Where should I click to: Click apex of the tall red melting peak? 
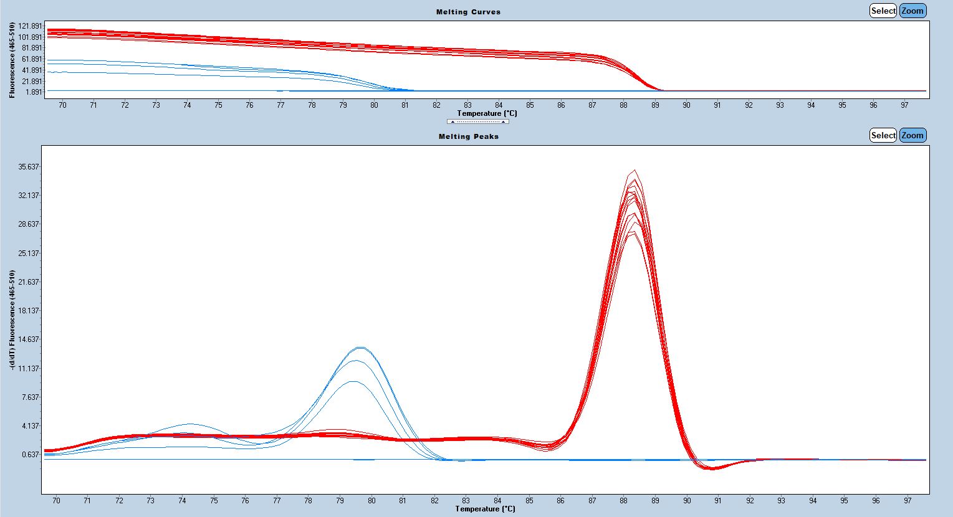(634, 171)
